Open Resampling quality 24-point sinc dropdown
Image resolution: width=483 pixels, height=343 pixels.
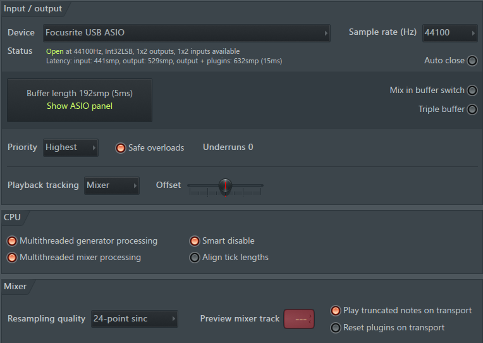[x=134, y=319]
